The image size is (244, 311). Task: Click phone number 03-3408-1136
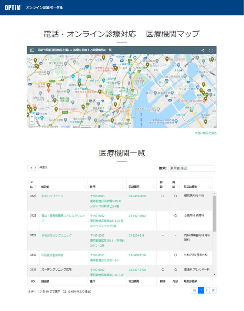[x=137, y=255]
